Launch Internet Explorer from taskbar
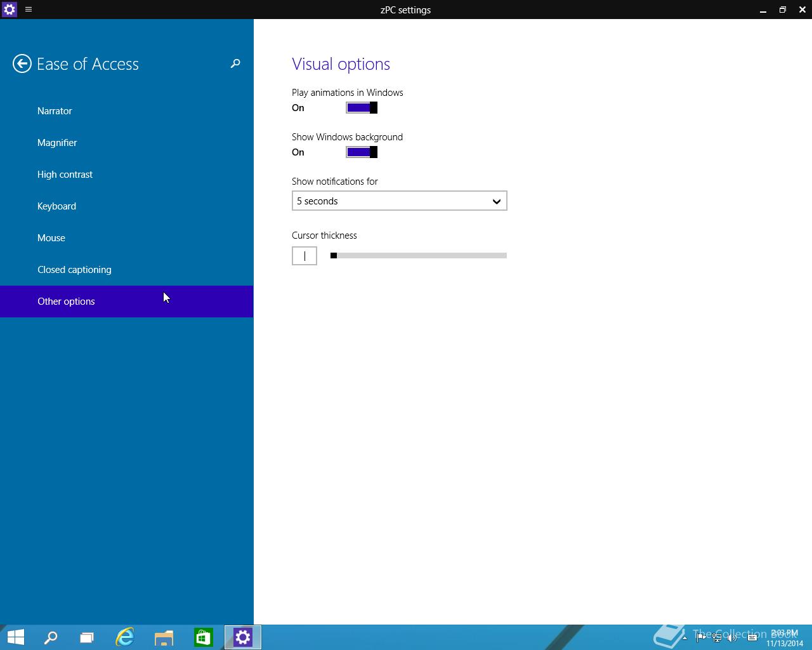Viewport: 812px width, 650px height. 125,637
